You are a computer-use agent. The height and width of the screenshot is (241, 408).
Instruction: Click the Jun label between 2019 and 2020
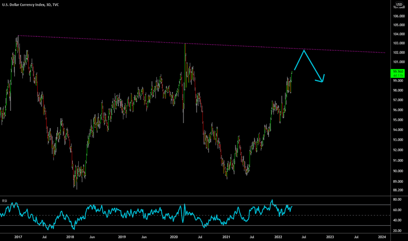click(144, 237)
